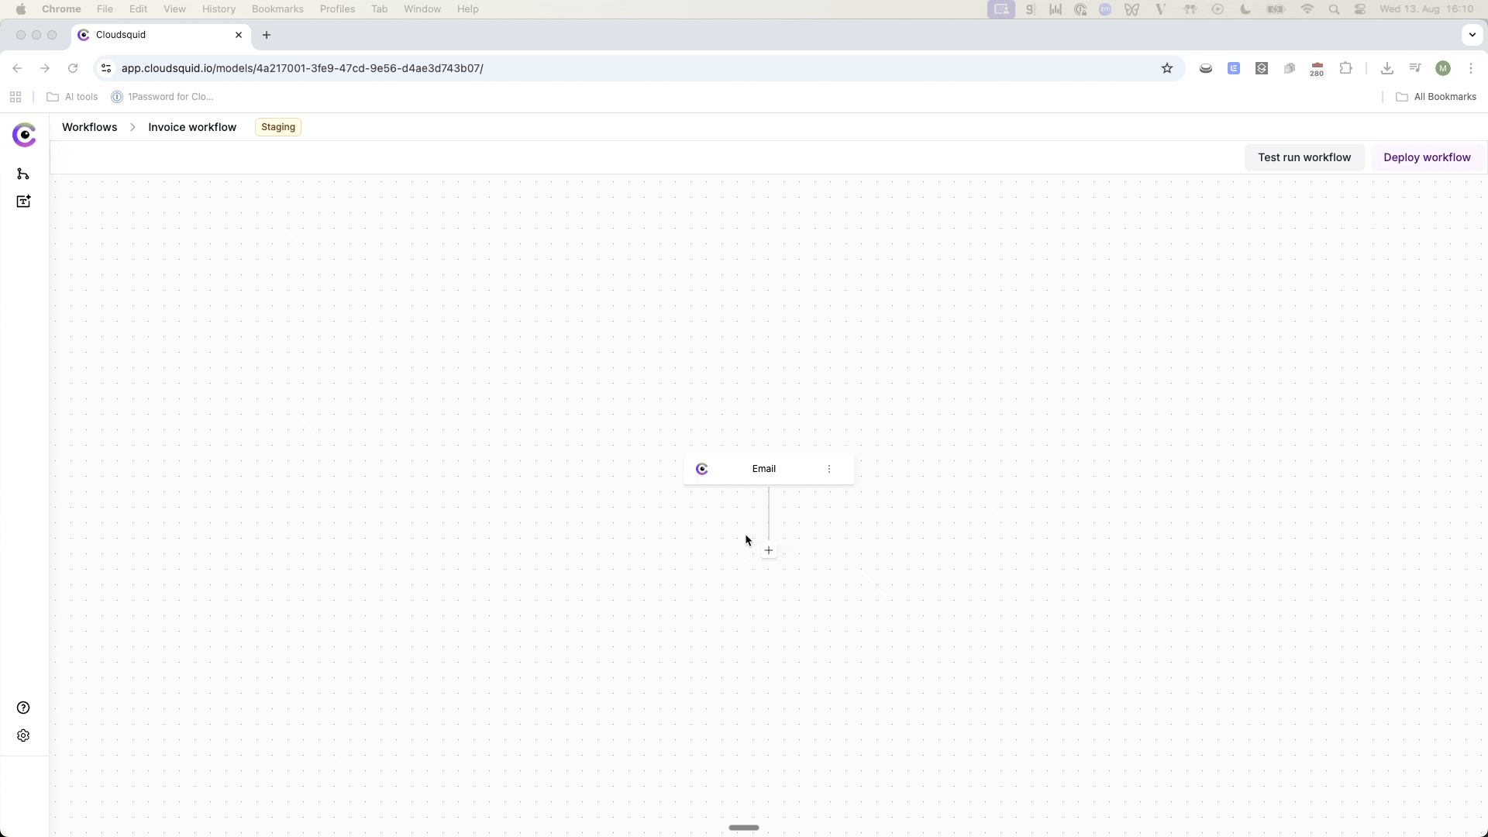Viewport: 1488px width, 837px height.
Task: Go to Workflows breadcrumb link
Action: pyautogui.click(x=89, y=127)
